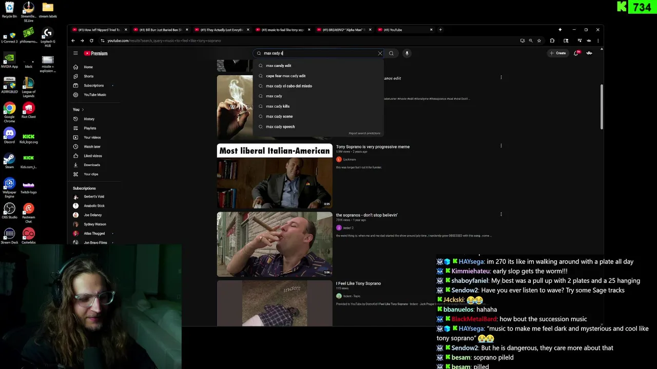
Task: Select suggestion 'cape fear max cady edit'
Action: coord(318,76)
